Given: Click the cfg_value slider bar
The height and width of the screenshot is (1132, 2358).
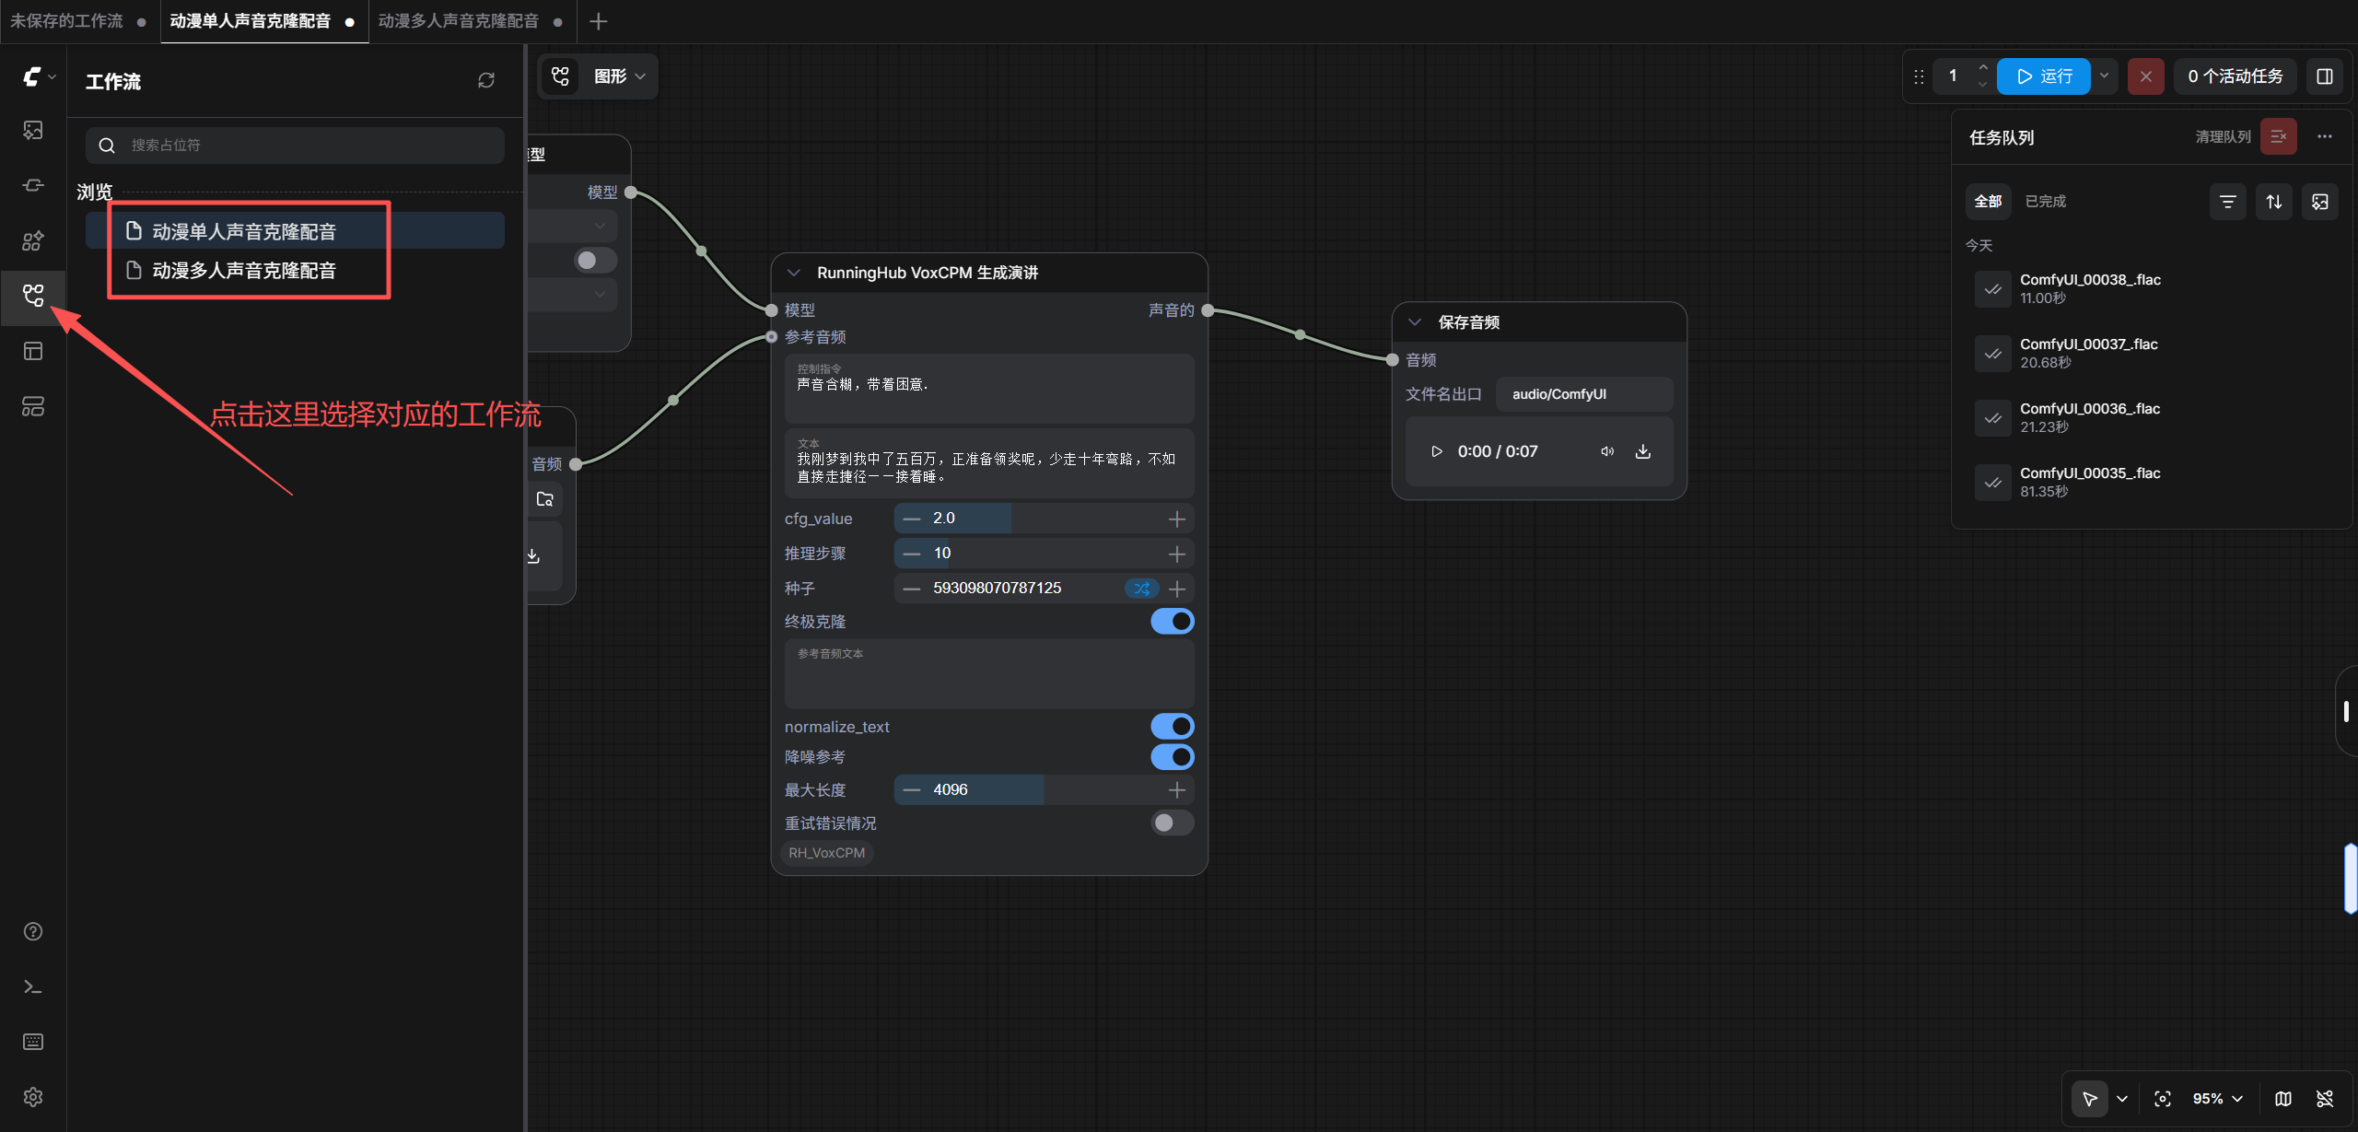Looking at the screenshot, I should [1045, 519].
